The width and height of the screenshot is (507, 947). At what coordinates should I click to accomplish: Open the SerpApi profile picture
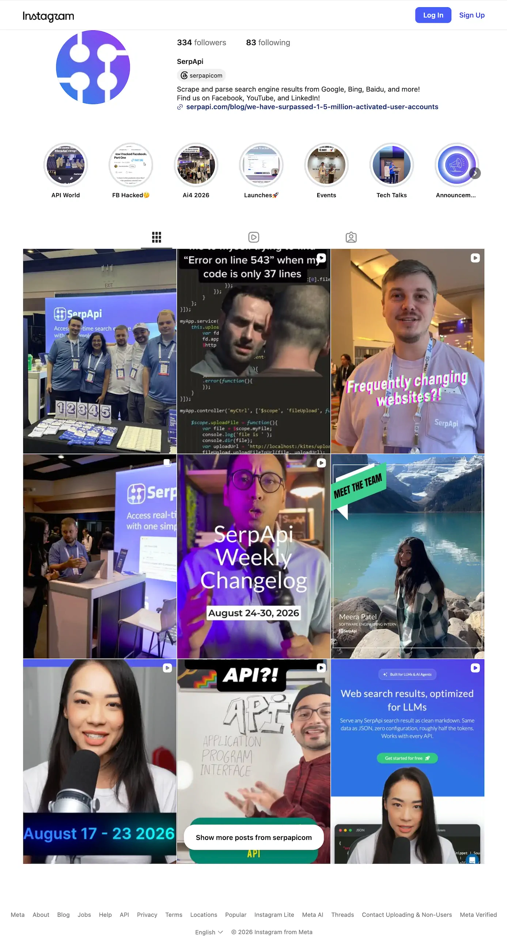(93, 67)
